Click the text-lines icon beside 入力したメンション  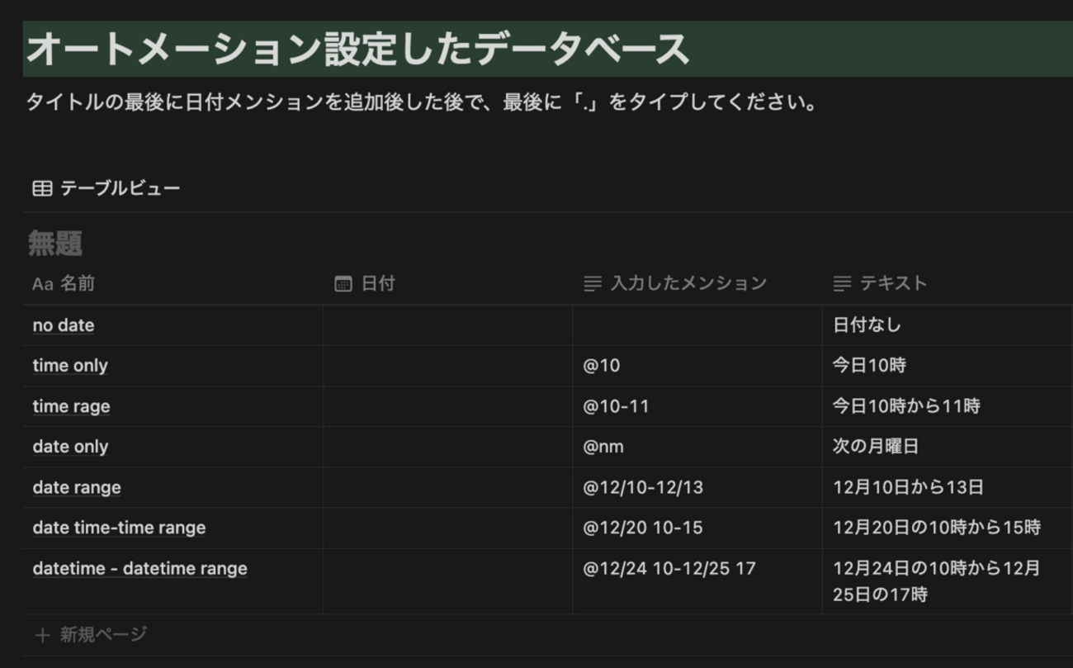pyautogui.click(x=593, y=284)
